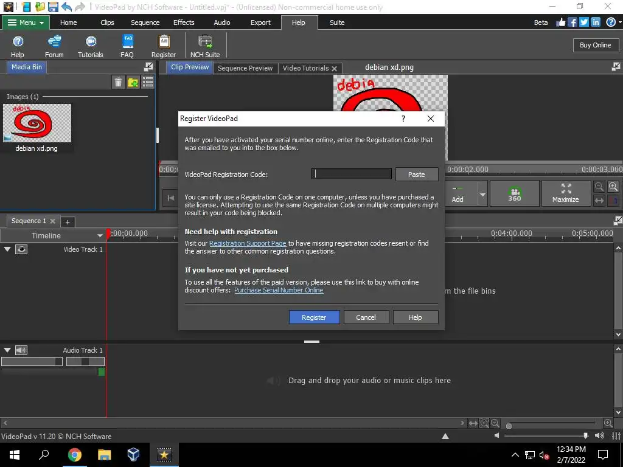Click the list view icon in Media Bin

click(148, 82)
